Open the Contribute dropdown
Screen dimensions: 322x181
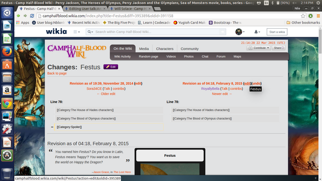coord(259,48)
